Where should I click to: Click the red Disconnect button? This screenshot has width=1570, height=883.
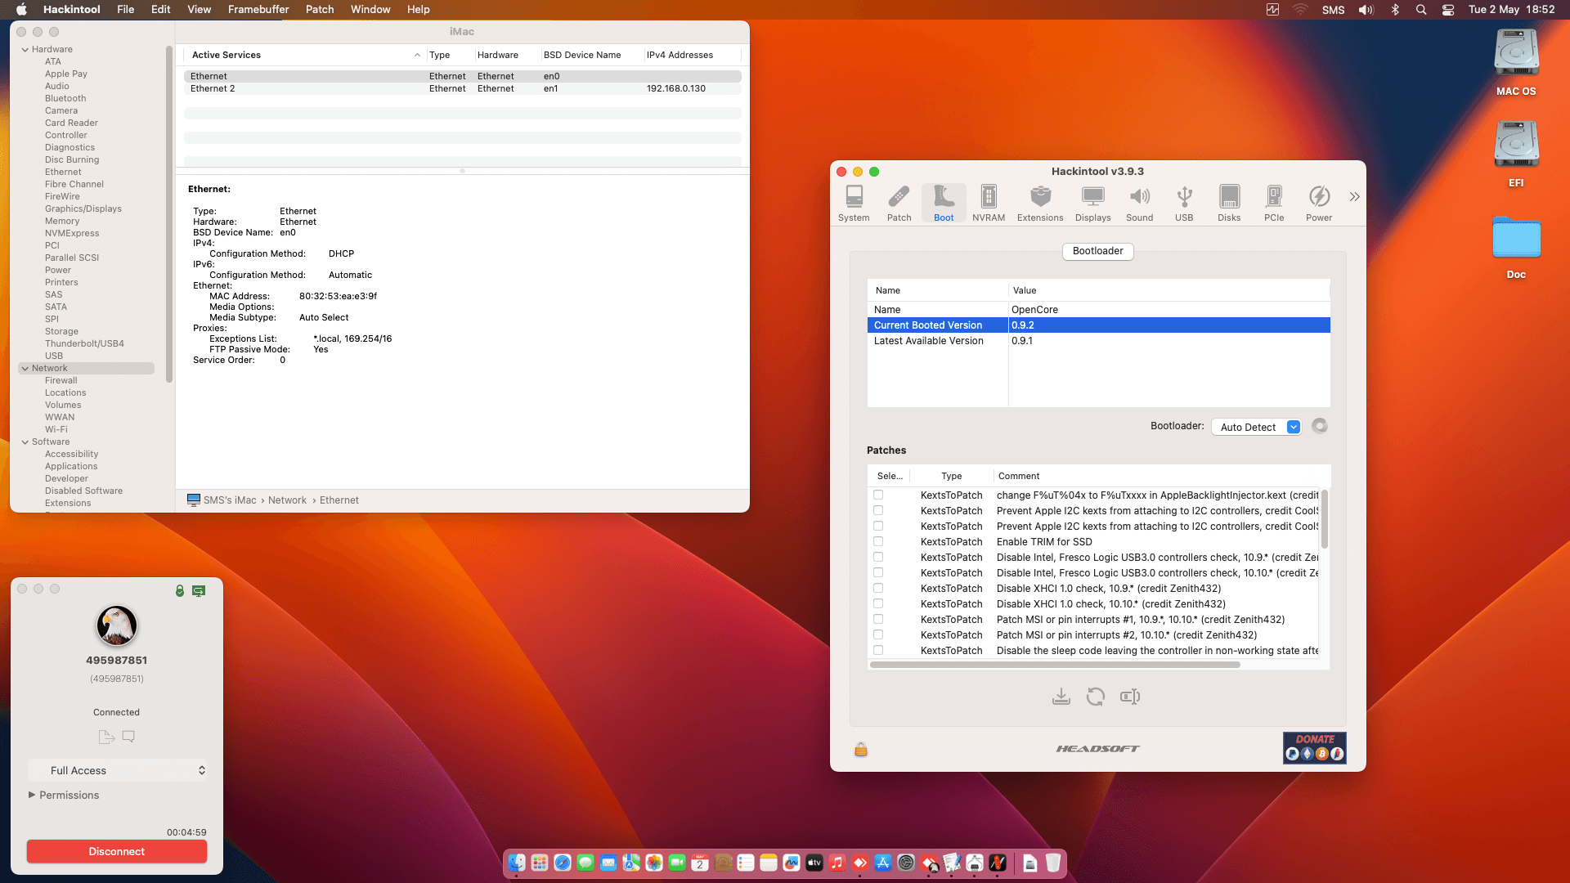(117, 851)
